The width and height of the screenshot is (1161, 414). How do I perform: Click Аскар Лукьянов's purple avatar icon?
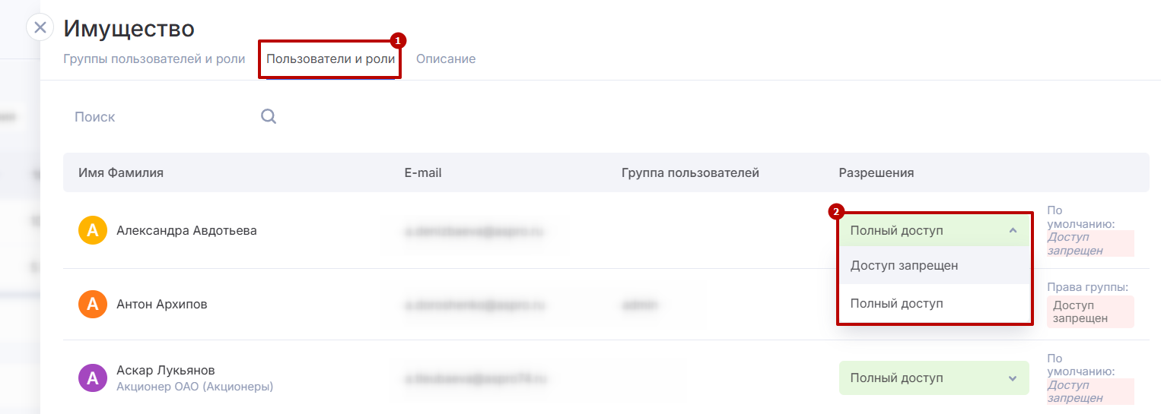pos(93,378)
